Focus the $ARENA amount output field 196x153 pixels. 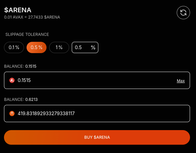[97, 114]
